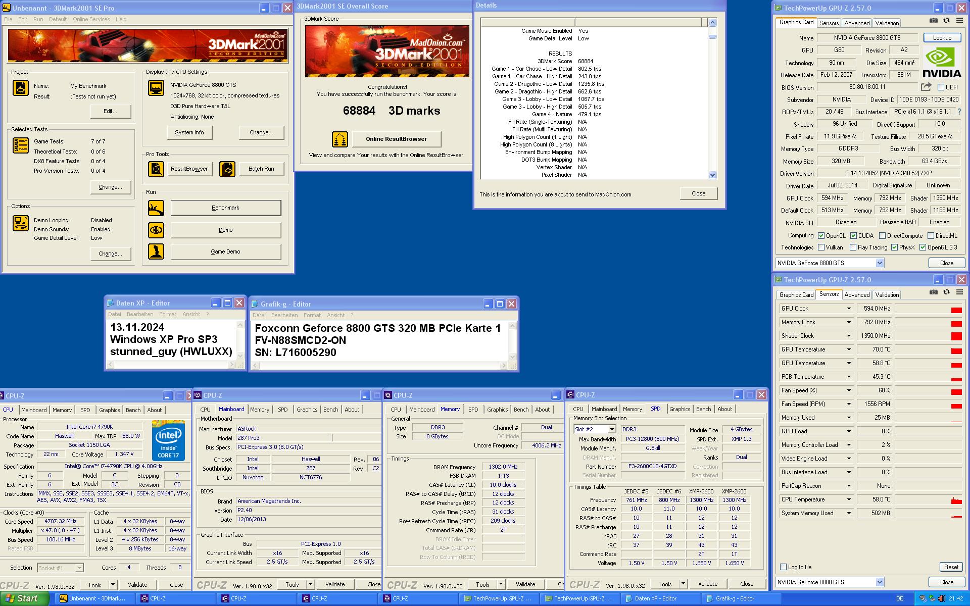This screenshot has width=970, height=606.
Task: Expand the Memory Clock sensor dropdown
Action: tap(849, 322)
